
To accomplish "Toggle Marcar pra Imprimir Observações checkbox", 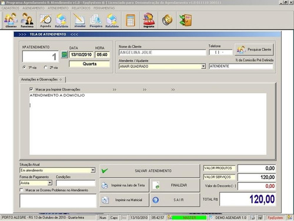I will click(31, 89).
